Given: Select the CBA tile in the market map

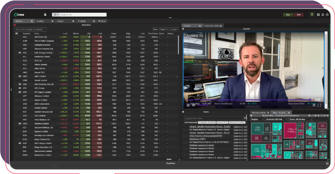Looking at the screenshot, I should pyautogui.click(x=258, y=128).
